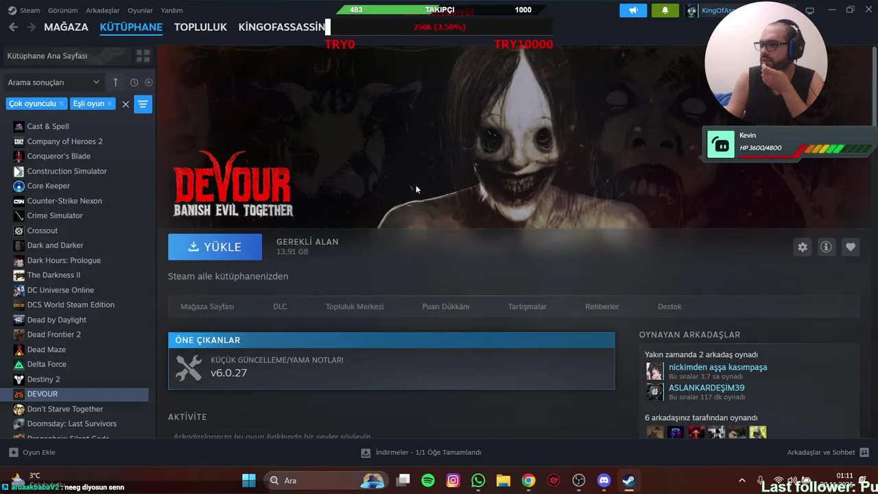Open the advanced filter options button

pyautogui.click(x=143, y=104)
